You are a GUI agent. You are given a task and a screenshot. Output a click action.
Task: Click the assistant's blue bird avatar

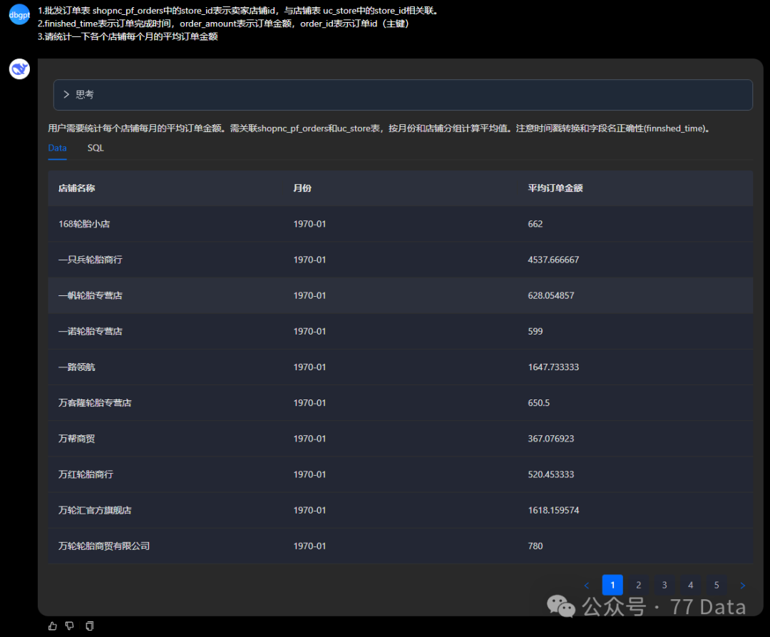click(19, 69)
